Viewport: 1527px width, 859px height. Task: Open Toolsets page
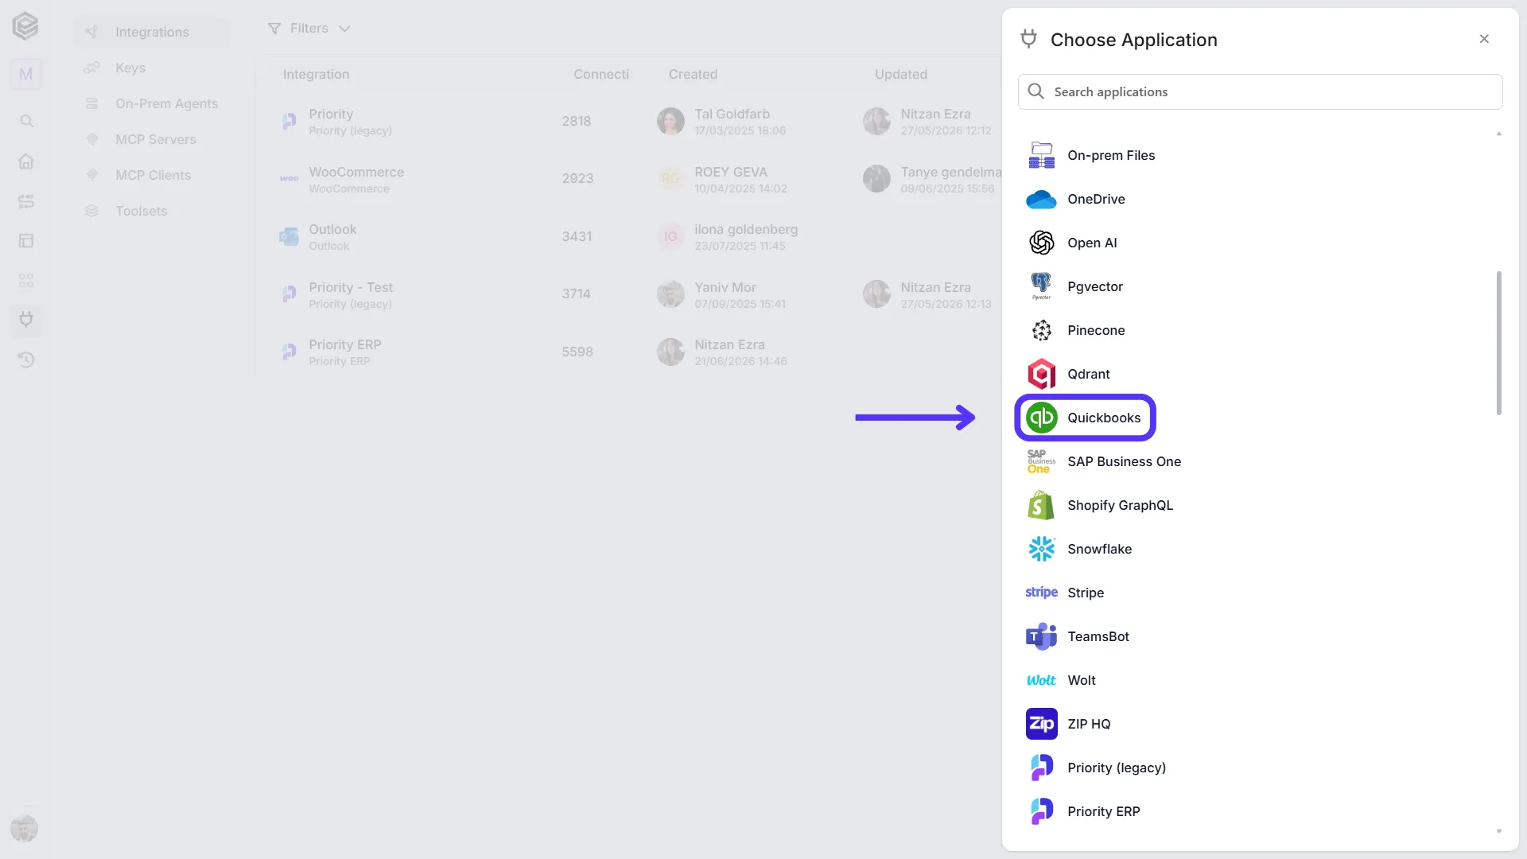point(141,211)
